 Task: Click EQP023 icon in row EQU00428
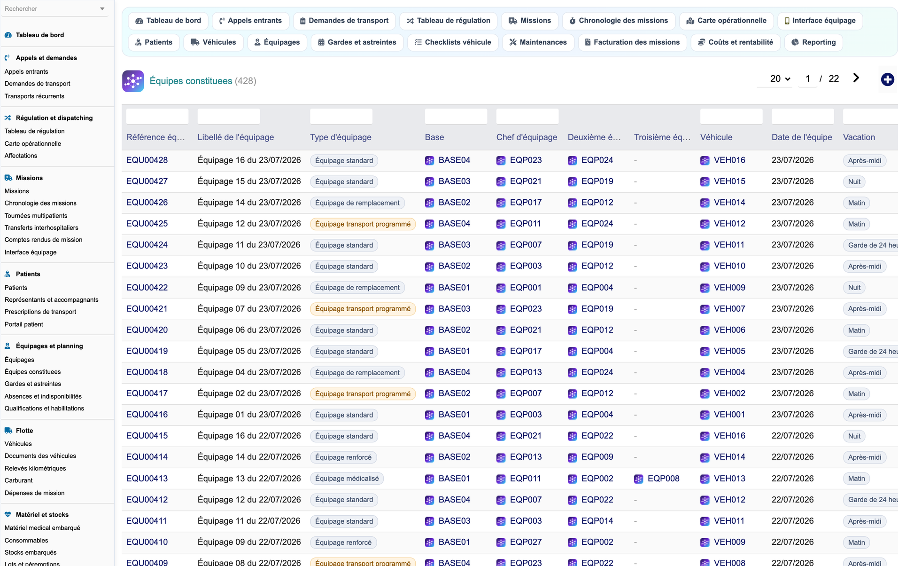coord(501,161)
